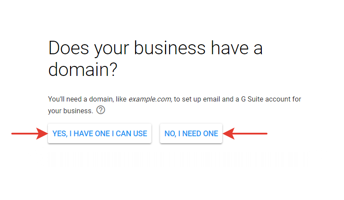
Task: Click the heading word "domain?"
Action: pos(83,69)
